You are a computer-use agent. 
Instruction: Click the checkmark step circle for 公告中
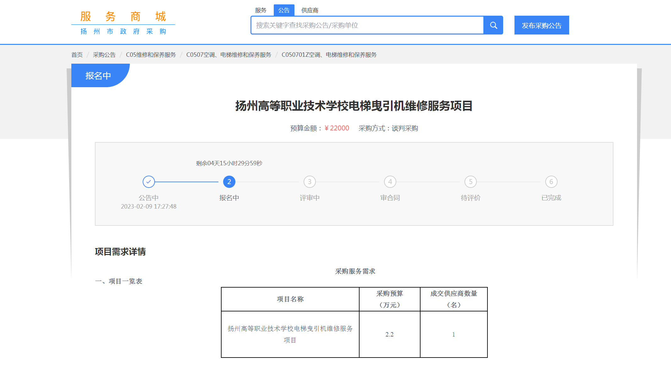point(149,182)
